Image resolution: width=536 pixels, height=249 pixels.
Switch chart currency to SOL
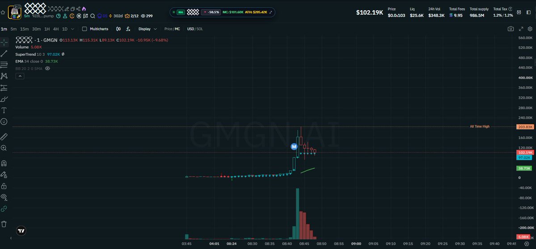[199, 29]
